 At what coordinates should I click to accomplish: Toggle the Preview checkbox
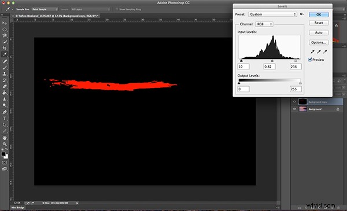point(310,60)
